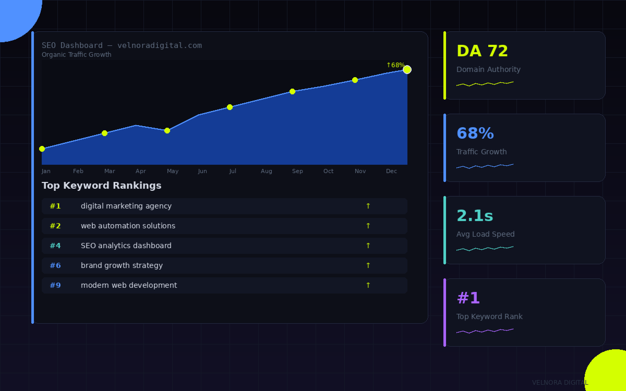
Task: Click the up arrow for SEO analytics dashboard
Action: tap(368, 246)
